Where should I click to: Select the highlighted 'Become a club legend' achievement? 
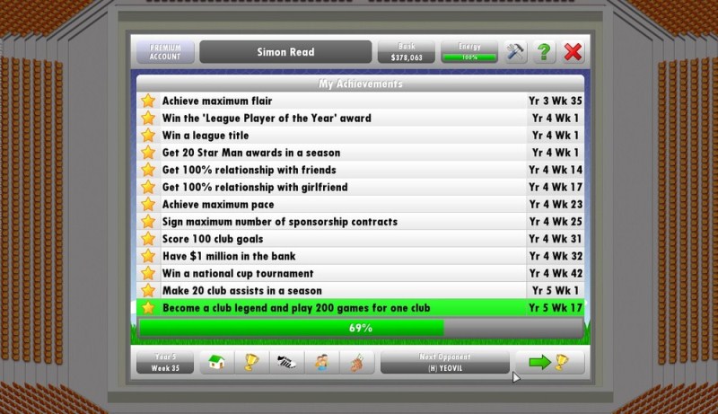[360, 308]
